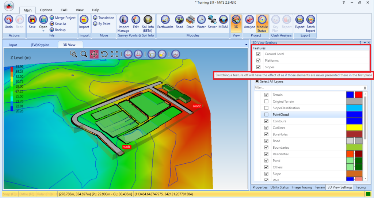Switch to the (EW)Keyplan tab
The image size is (374, 198).
[40, 45]
